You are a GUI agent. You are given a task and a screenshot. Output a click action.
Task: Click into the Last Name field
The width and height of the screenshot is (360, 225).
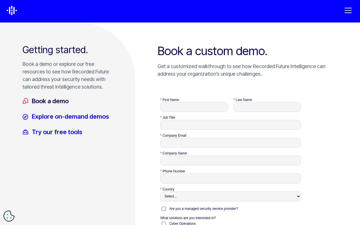[x=267, y=107]
